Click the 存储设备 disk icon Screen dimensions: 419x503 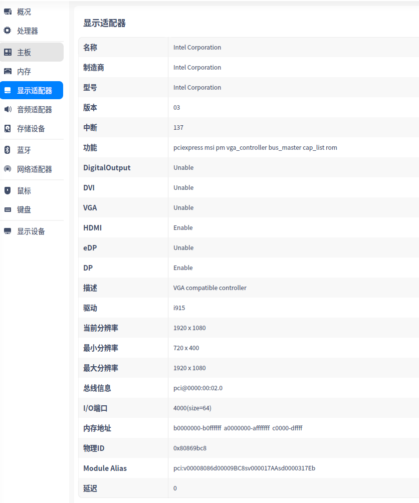coord(8,129)
